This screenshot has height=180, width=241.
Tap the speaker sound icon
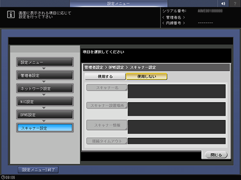click(223, 3)
